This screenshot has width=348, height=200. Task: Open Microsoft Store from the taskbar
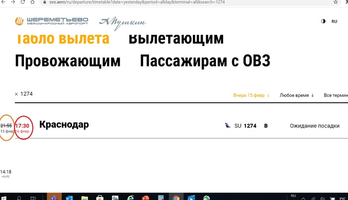coord(100,198)
